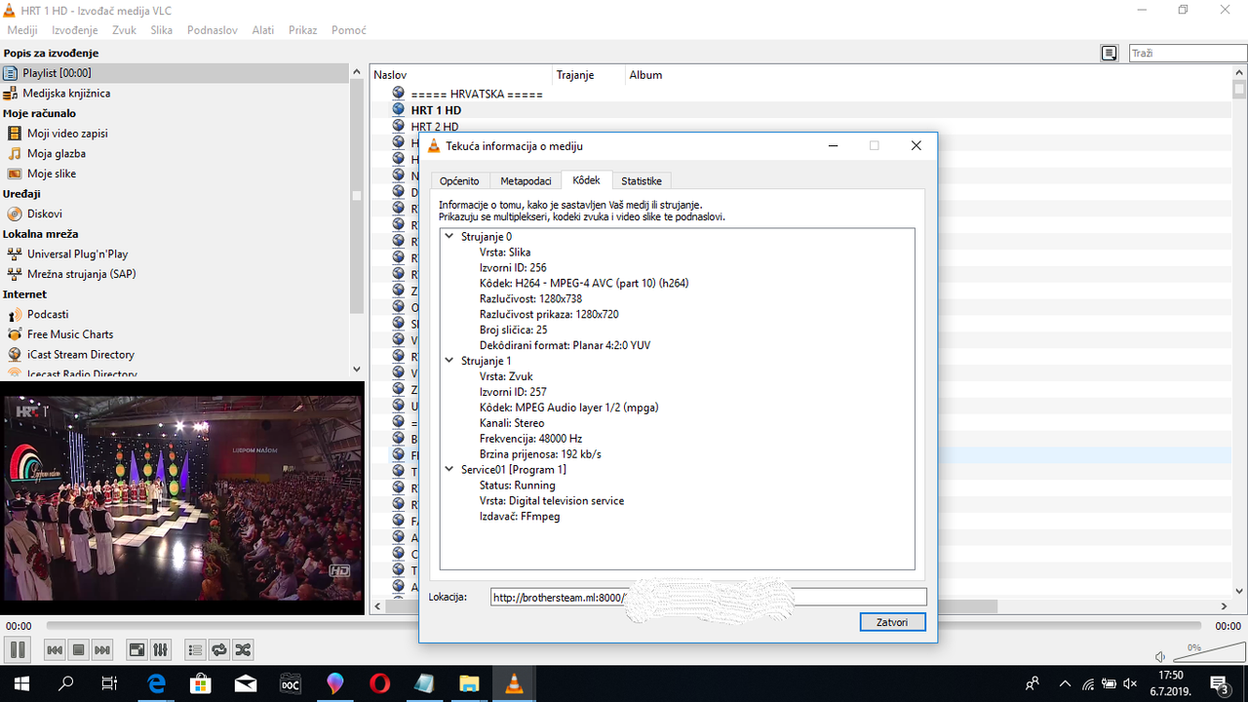
Task: Toggle fullscreen video mode
Action: [137, 649]
